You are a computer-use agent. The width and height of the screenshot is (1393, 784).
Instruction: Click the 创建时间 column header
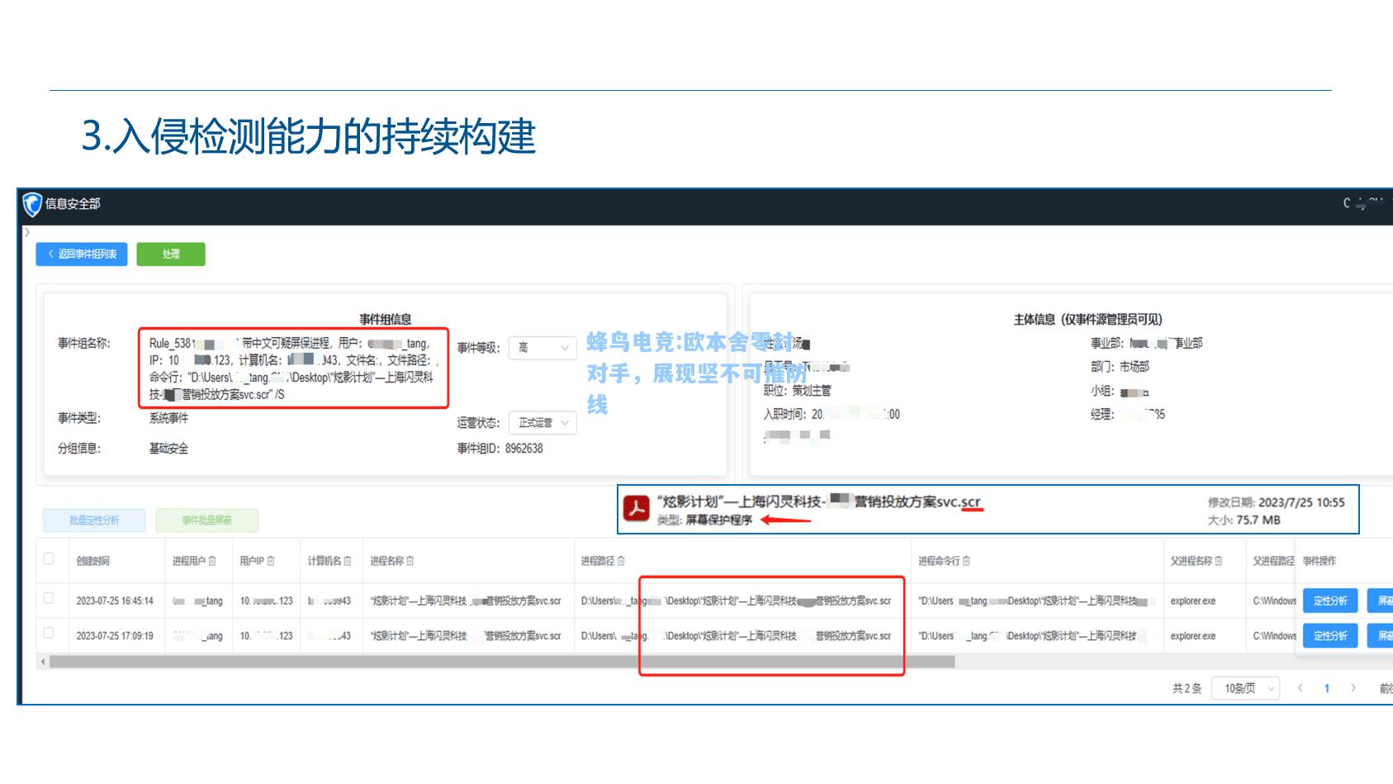click(92, 561)
